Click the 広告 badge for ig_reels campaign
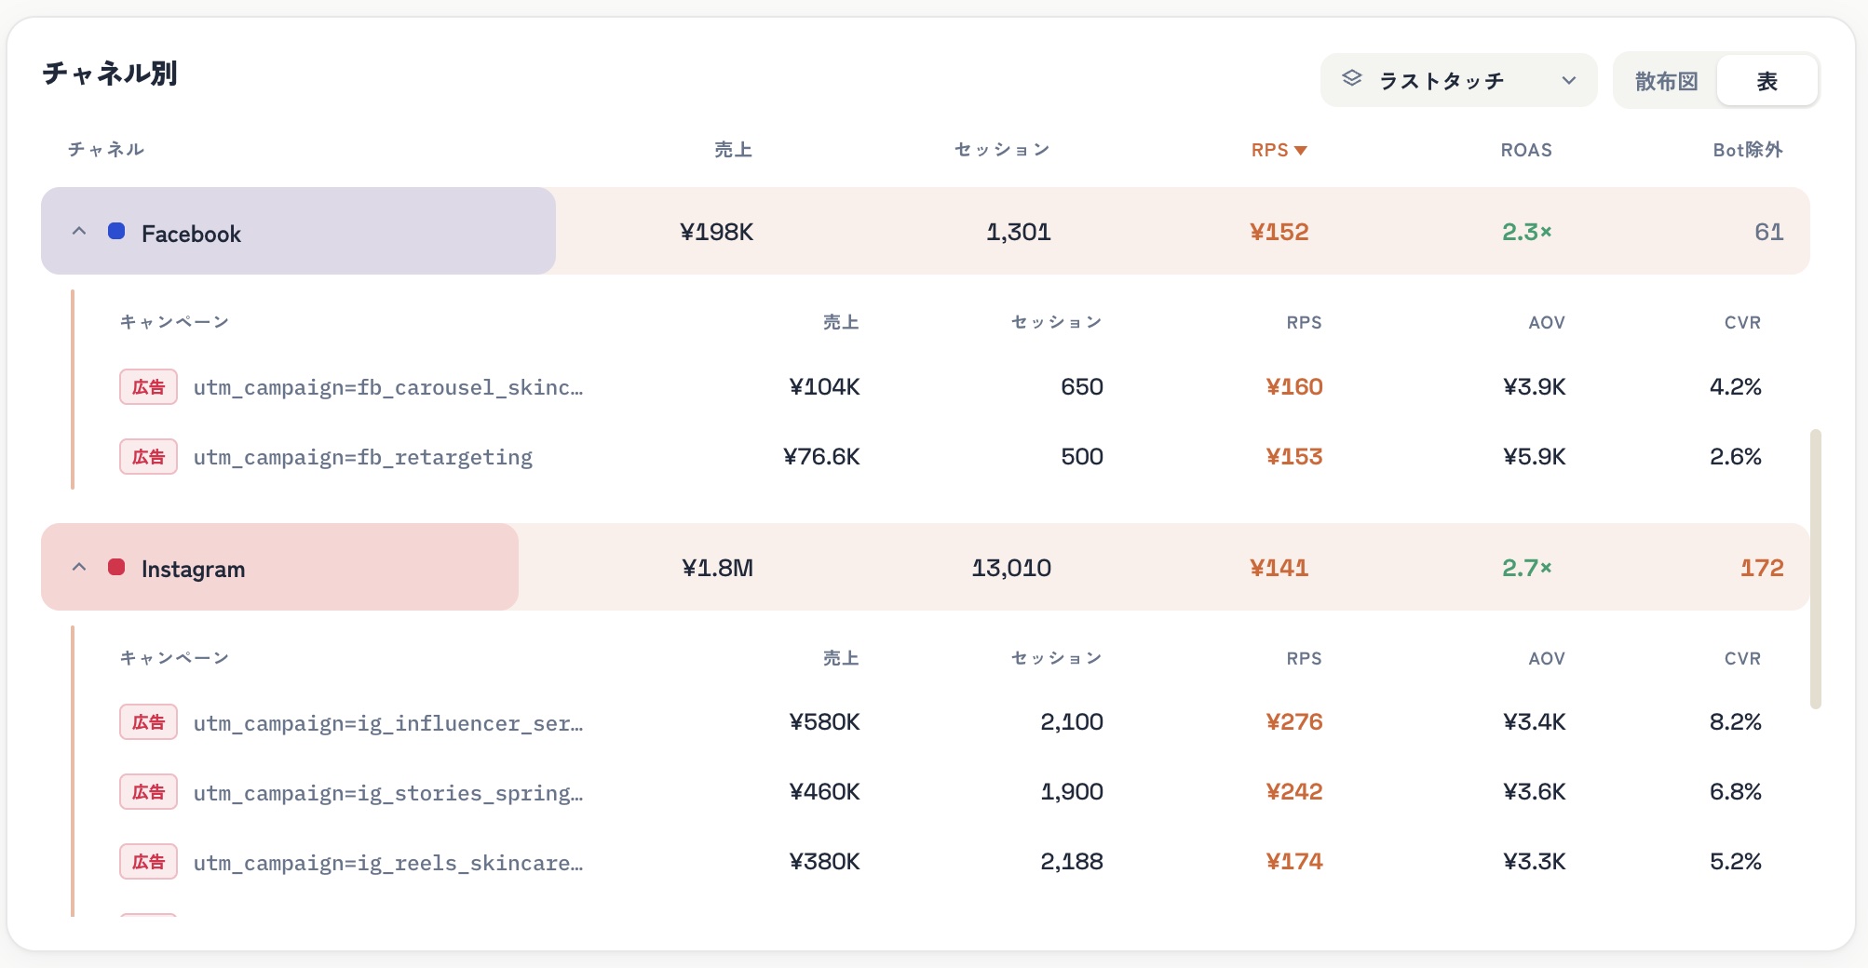 (x=148, y=862)
